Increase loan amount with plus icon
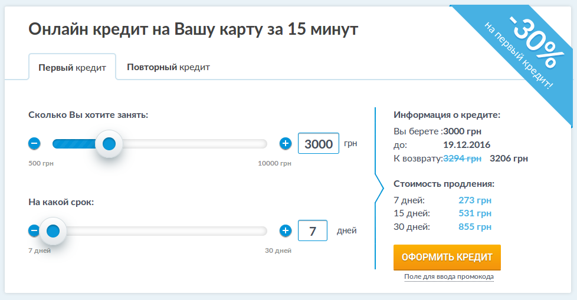This screenshot has width=577, height=300. [286, 143]
